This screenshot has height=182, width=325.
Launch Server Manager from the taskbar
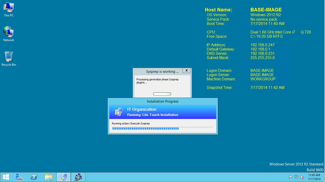[19, 177]
